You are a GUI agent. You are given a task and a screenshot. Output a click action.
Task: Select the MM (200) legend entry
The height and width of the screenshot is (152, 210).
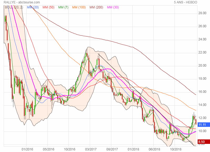[96, 7]
